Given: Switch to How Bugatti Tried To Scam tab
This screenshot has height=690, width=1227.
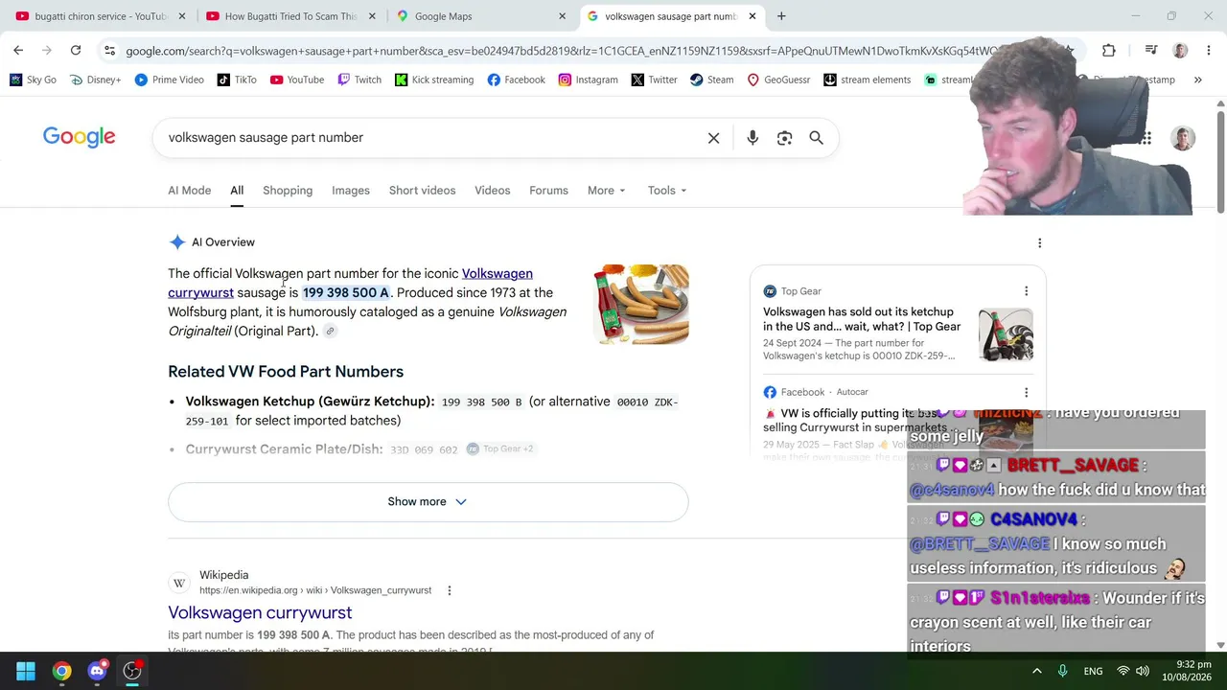Looking at the screenshot, I should tap(289, 16).
